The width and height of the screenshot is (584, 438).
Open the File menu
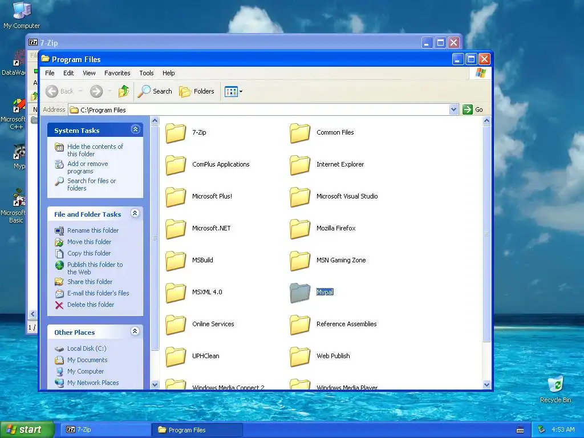pos(50,73)
